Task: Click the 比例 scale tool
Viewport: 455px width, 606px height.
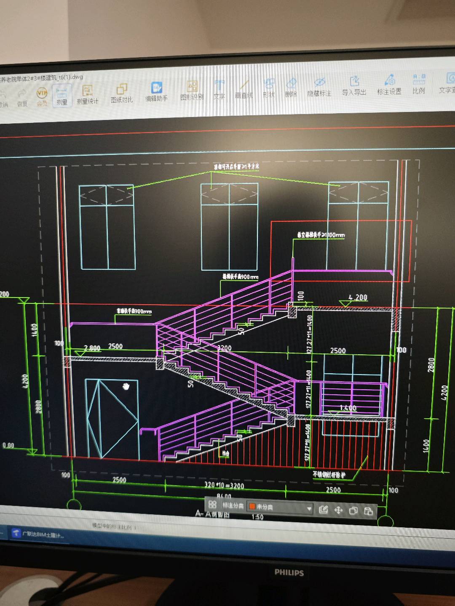Action: click(419, 83)
